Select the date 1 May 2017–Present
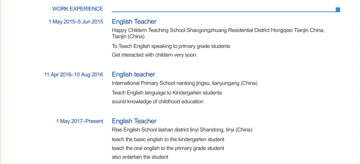 [80, 121]
